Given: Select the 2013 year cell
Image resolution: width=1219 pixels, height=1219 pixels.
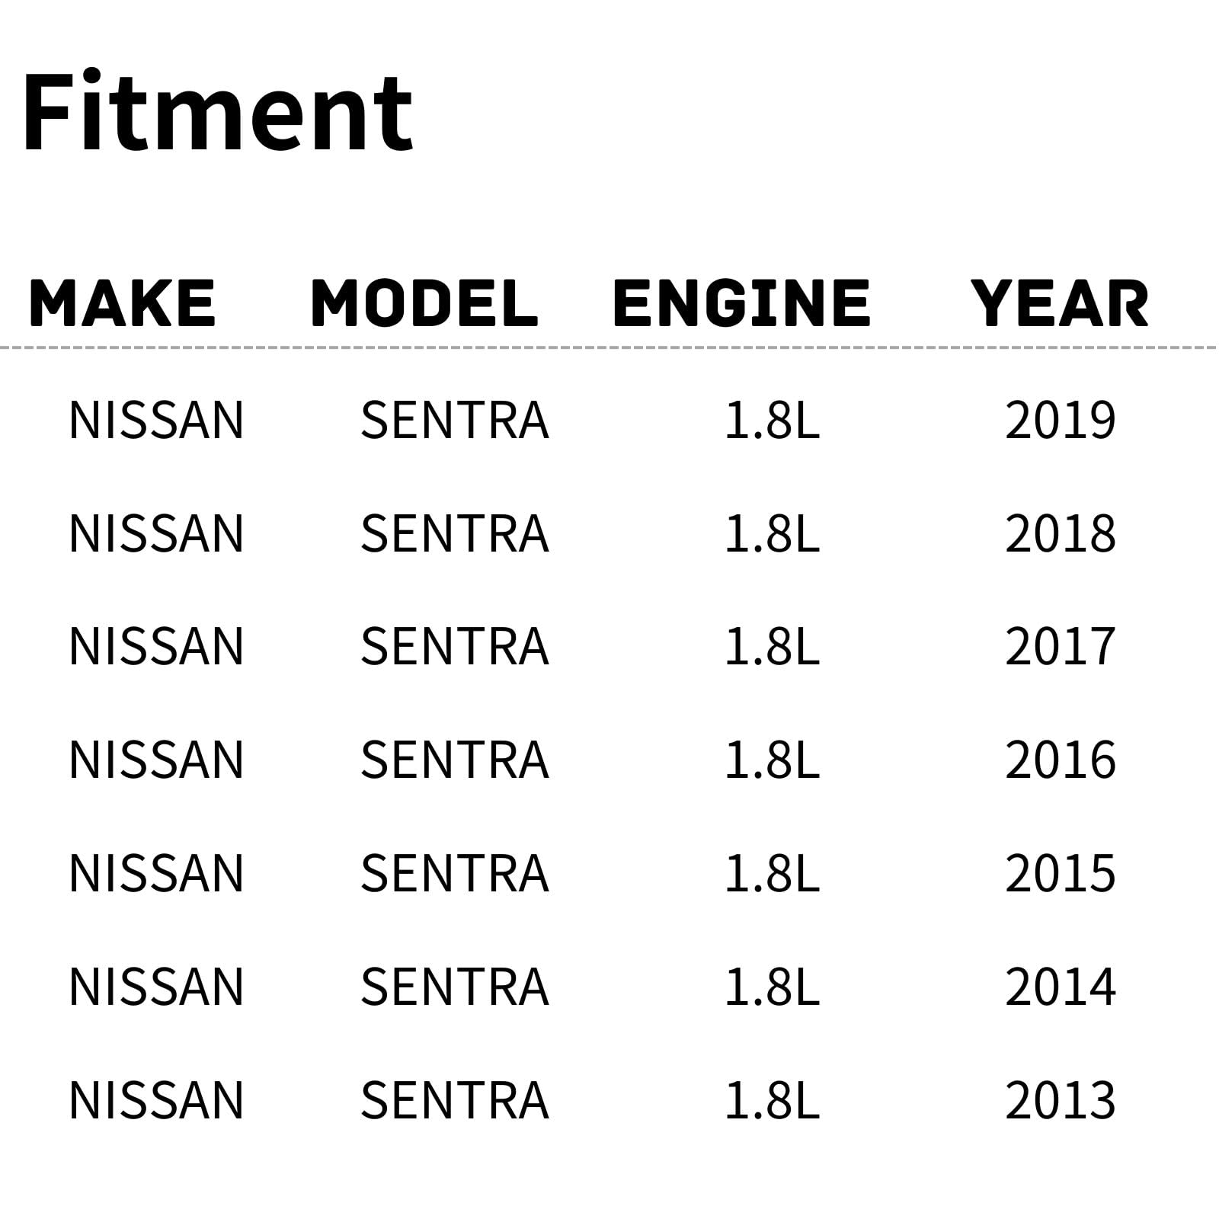Looking at the screenshot, I should [1060, 1100].
